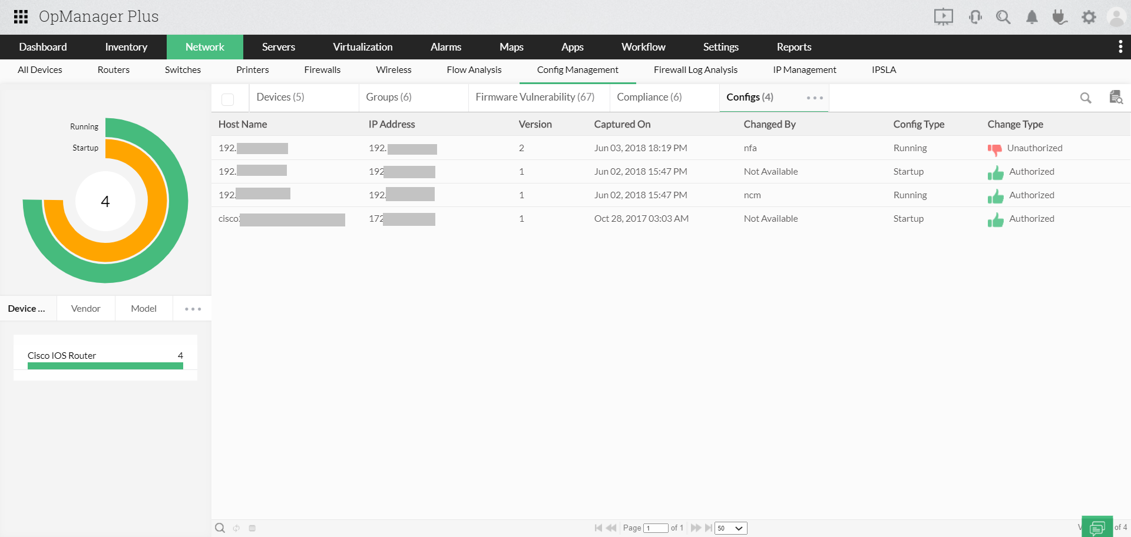View notifications via bell icon
Screen dimensions: 1131x537
coord(1031,16)
